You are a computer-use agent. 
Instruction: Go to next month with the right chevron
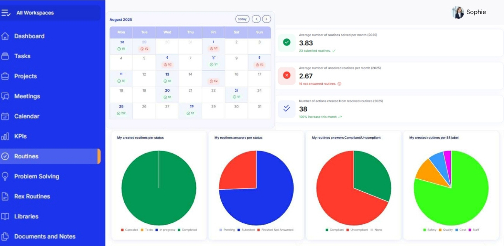point(266,19)
